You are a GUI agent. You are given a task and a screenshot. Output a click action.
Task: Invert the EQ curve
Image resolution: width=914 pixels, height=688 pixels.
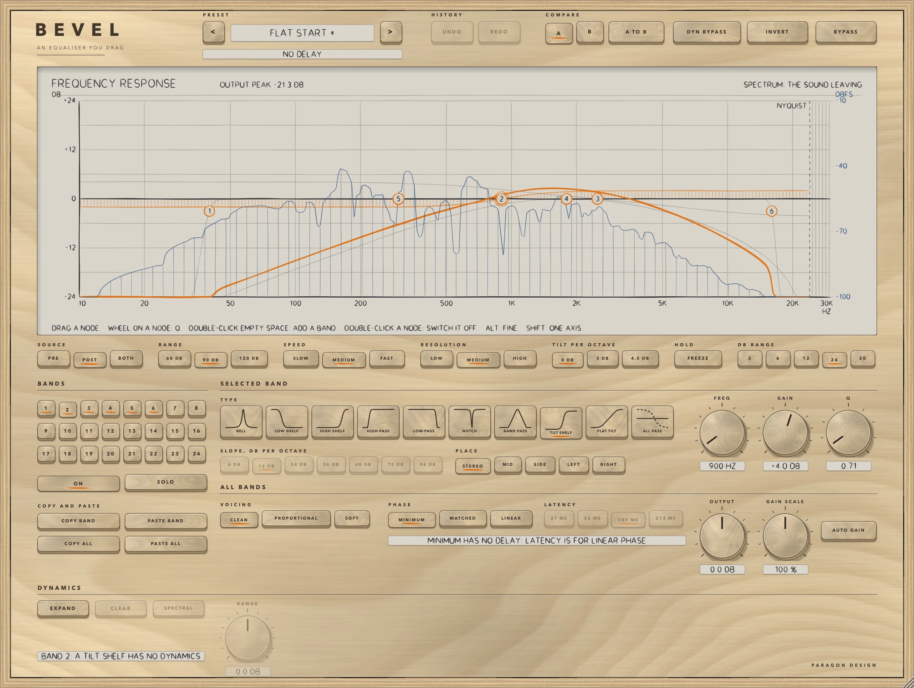pos(777,32)
